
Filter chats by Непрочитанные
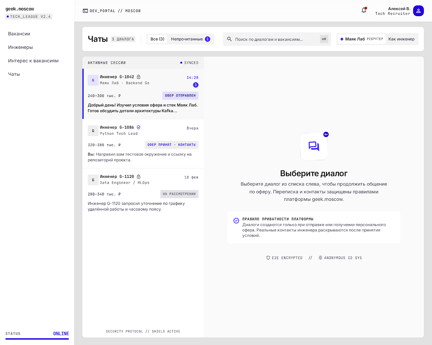point(191,39)
